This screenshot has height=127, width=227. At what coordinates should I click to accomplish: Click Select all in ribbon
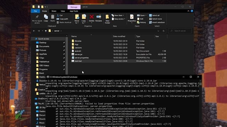[154, 15]
